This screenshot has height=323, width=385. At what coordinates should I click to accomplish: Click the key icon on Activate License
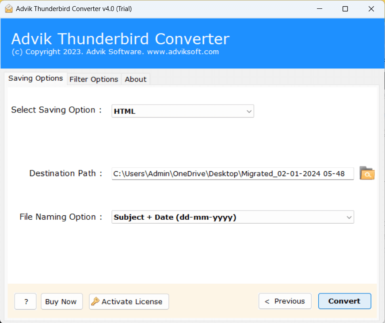[95, 301]
